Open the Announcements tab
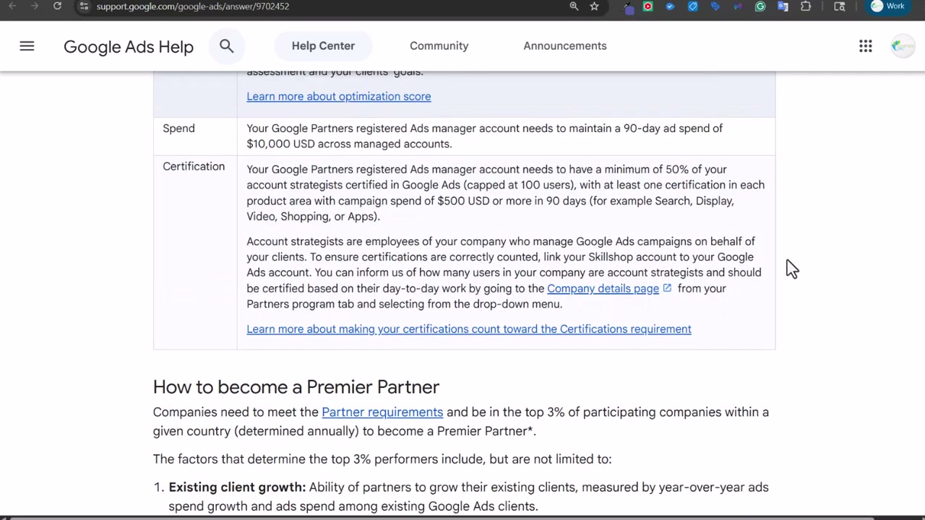925x520 pixels. pos(564,45)
